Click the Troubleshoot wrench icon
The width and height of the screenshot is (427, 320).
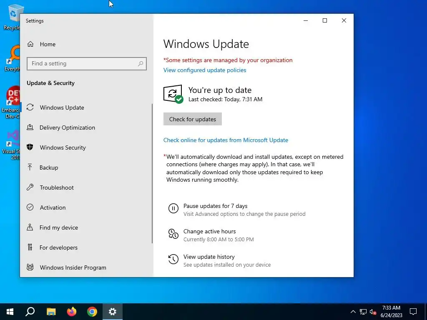click(x=30, y=187)
